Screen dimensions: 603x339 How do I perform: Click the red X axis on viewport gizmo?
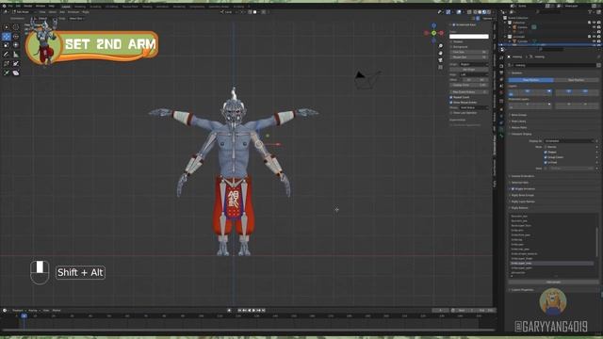point(441,33)
